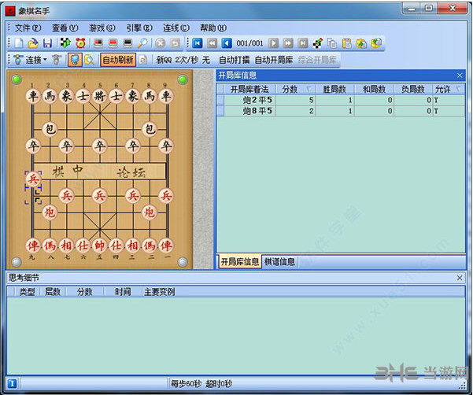Save the game with floppy disk icon

coord(47,43)
